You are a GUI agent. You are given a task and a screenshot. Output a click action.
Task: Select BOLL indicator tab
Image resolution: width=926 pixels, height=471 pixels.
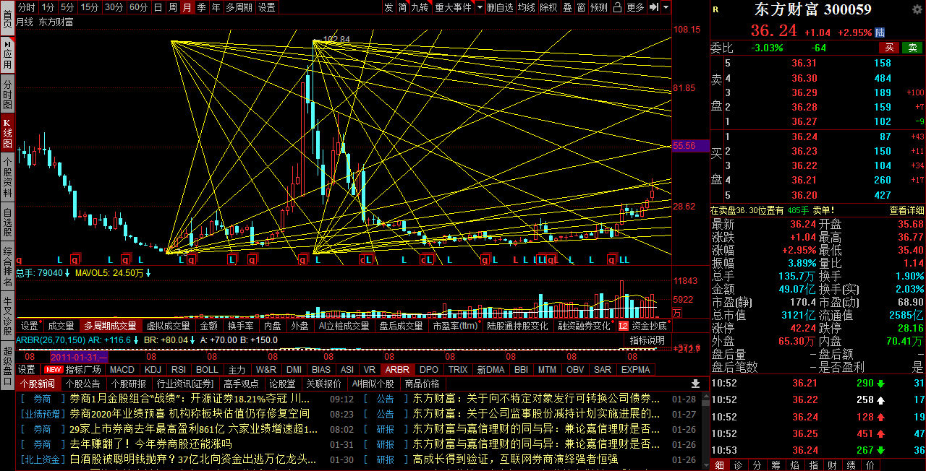pyautogui.click(x=207, y=369)
